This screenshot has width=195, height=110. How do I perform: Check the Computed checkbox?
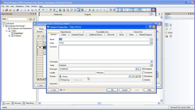pyautogui.click(x=143, y=72)
